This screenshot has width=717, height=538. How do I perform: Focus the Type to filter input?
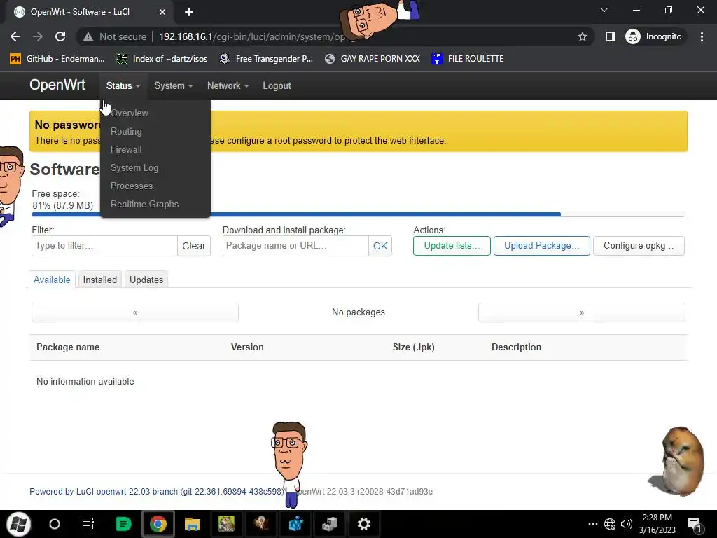[x=104, y=246]
